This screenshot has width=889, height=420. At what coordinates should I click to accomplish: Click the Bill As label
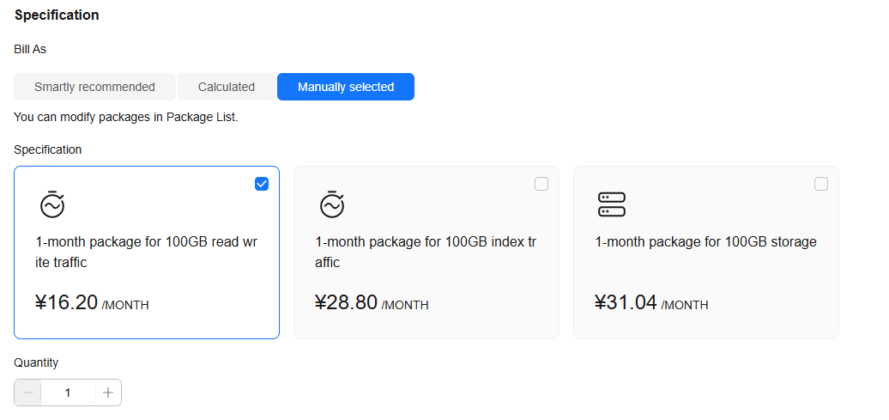pos(30,50)
